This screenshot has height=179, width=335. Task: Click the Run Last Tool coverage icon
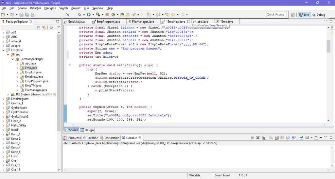[x=98, y=14]
